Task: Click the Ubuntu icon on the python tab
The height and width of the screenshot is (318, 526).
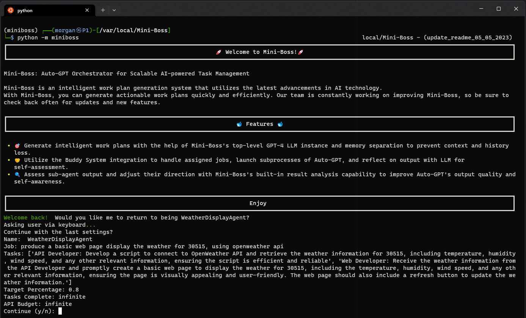Action: 11,11
